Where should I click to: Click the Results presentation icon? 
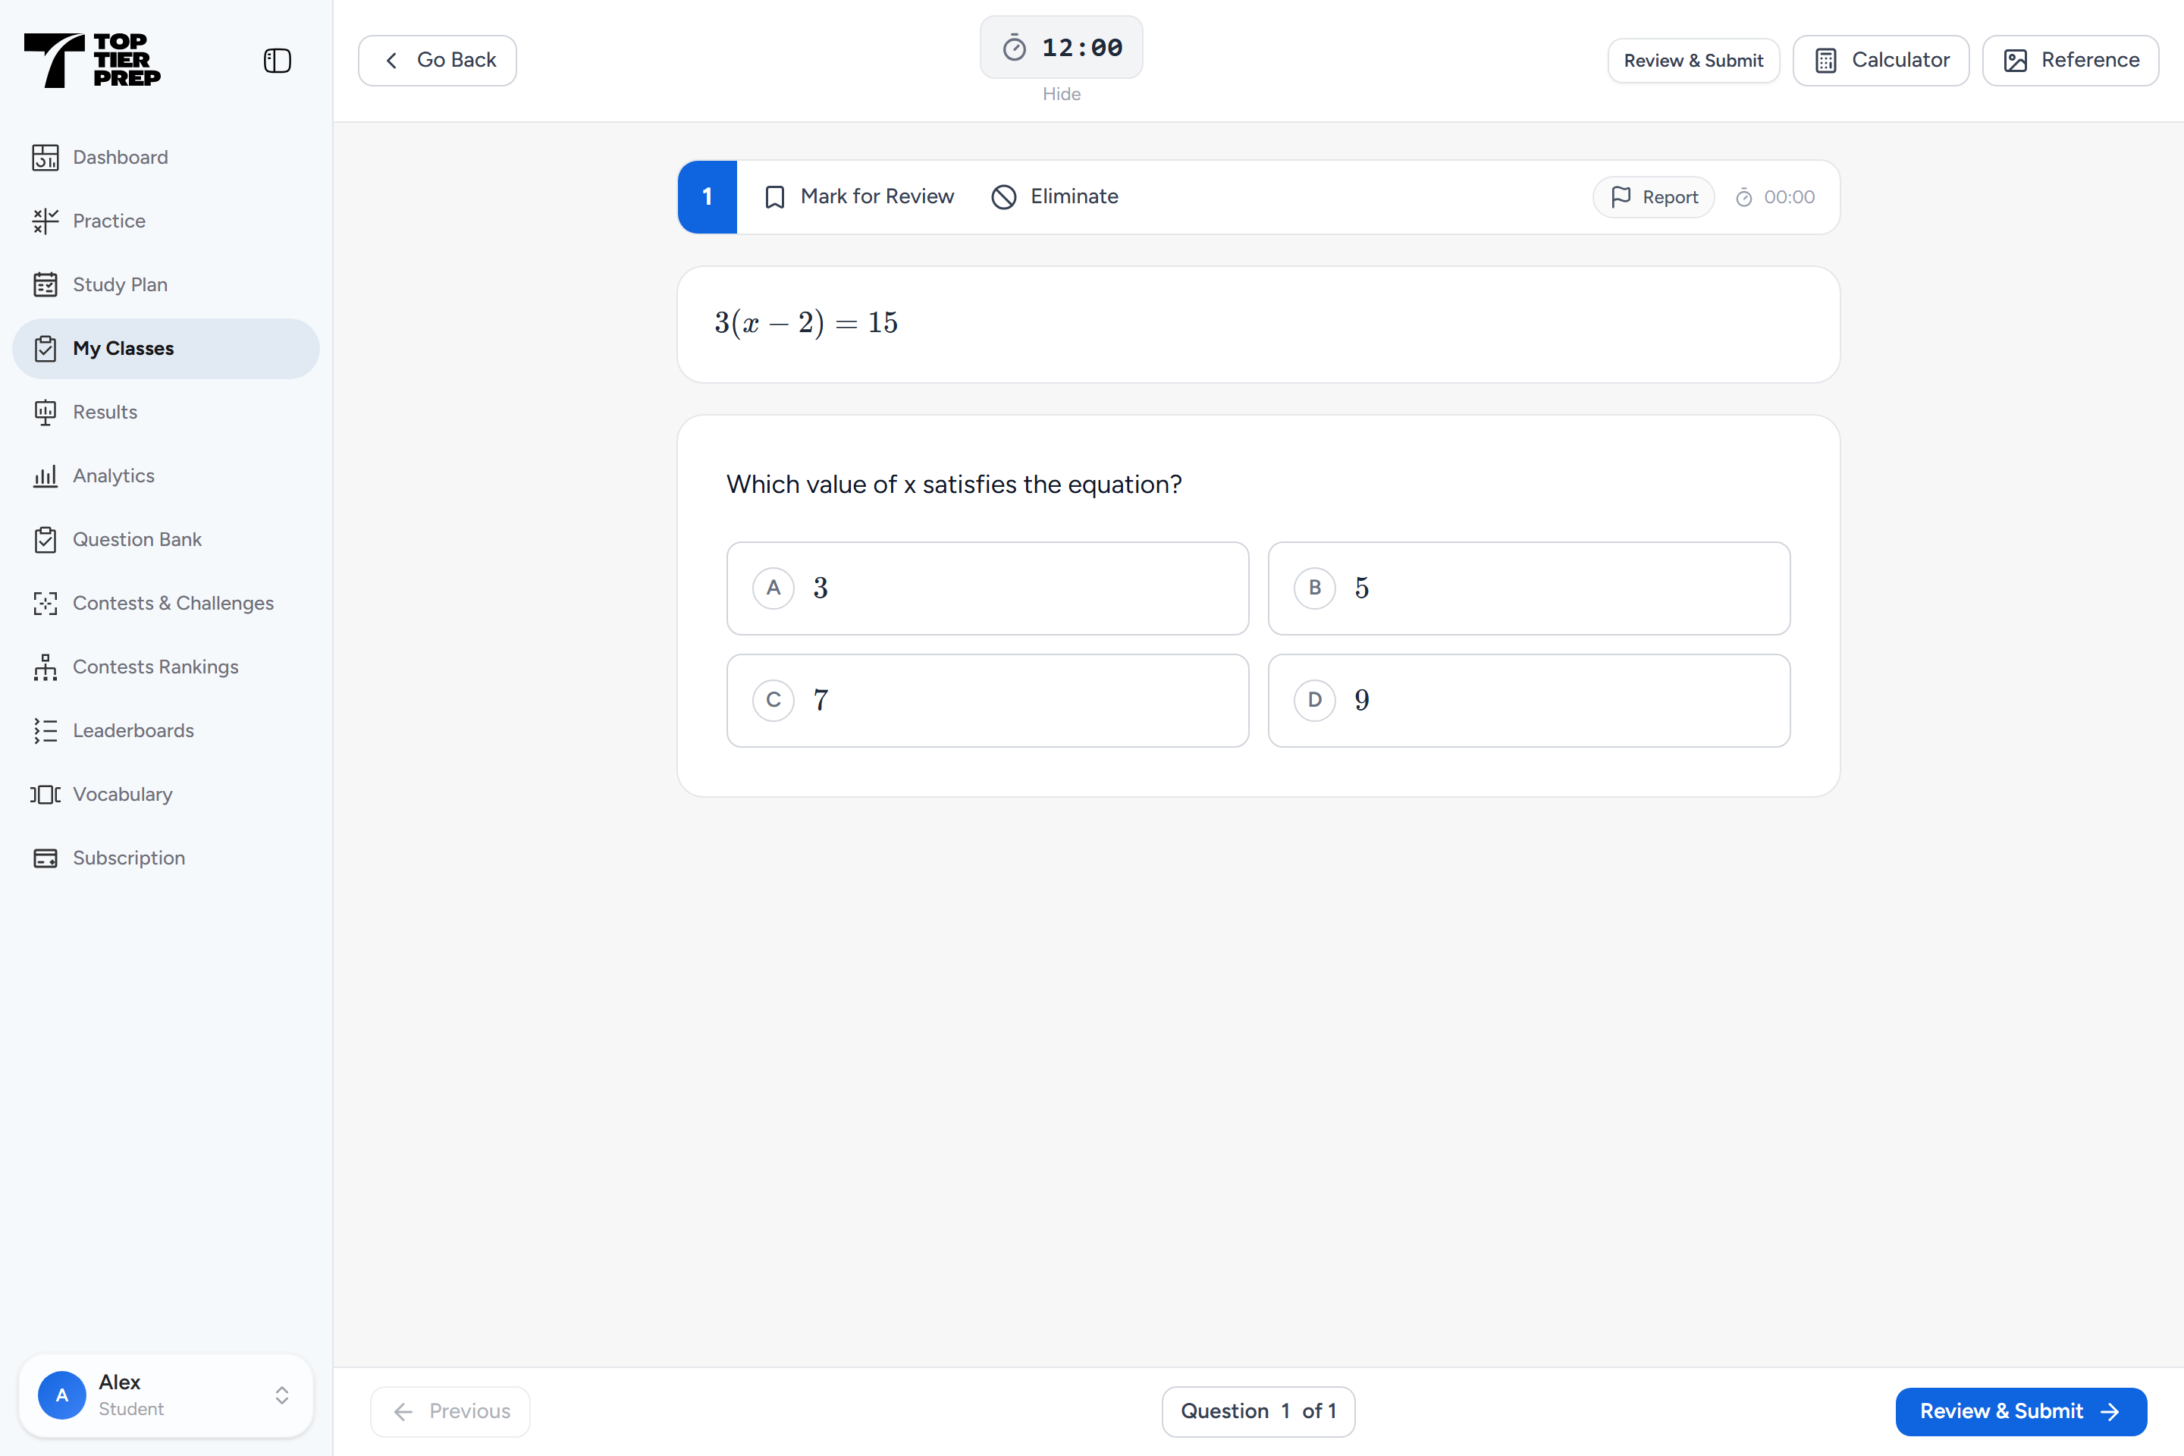tap(45, 413)
